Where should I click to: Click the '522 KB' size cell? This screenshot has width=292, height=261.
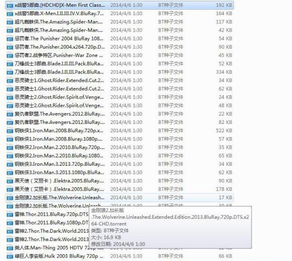point(224,131)
